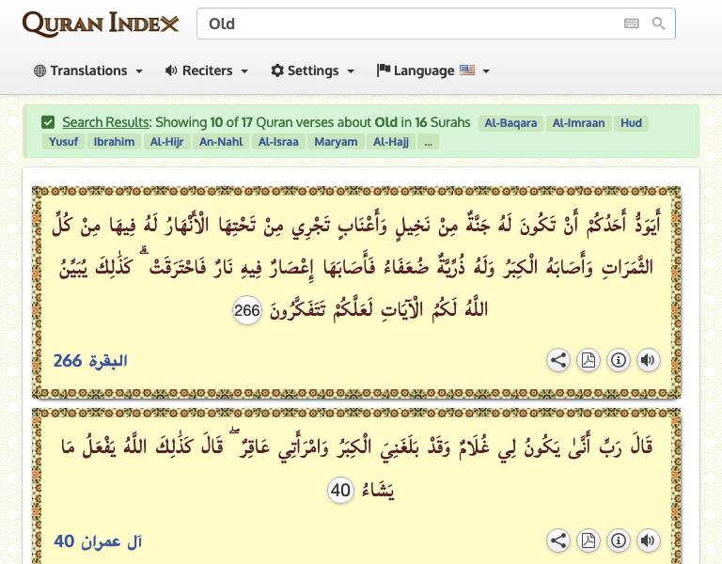Open the البقرة 266 verse link
Image resolution: width=722 pixels, height=564 pixels.
click(90, 361)
